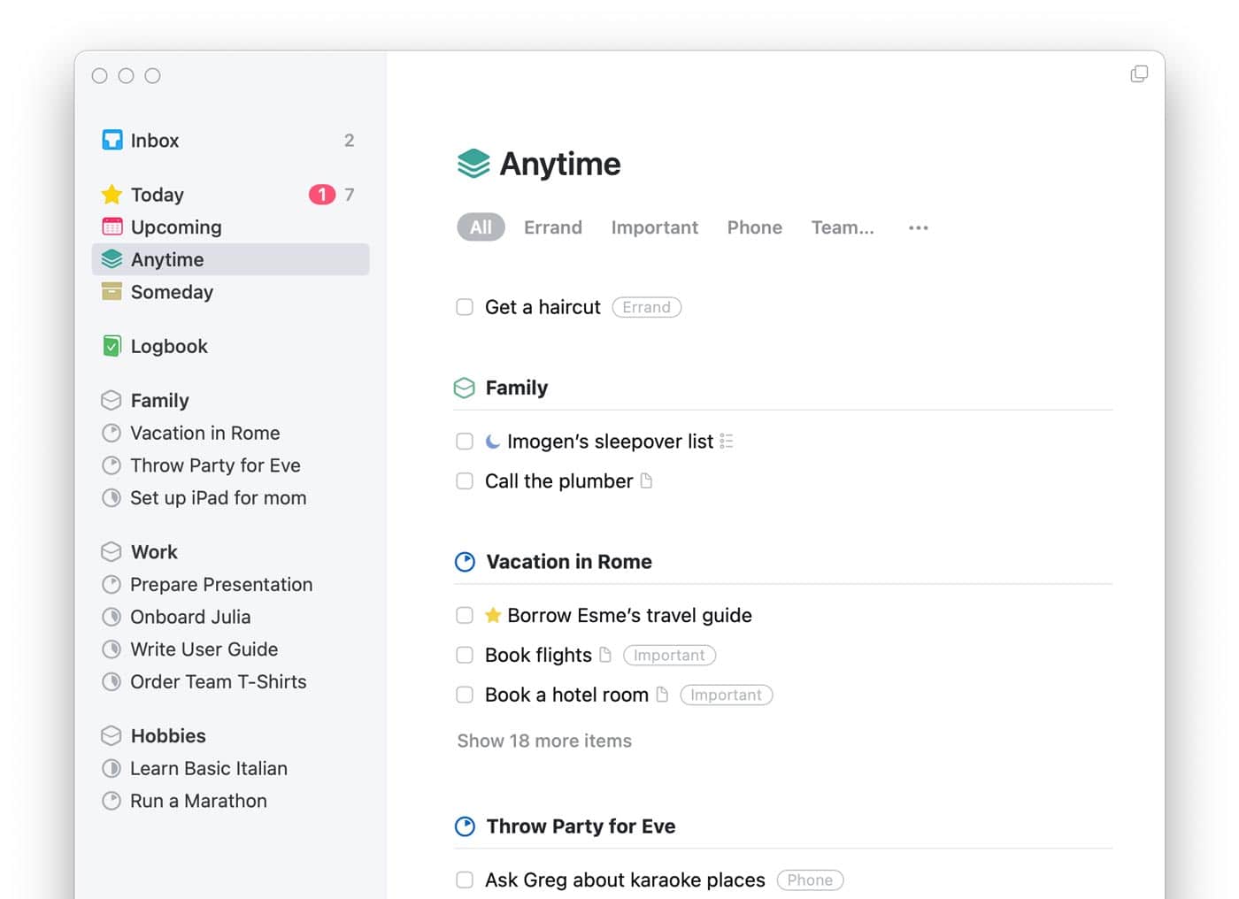Tick Borrow Esme's travel guide checkbox
Screen dimensions: 1239x899
(x=465, y=615)
